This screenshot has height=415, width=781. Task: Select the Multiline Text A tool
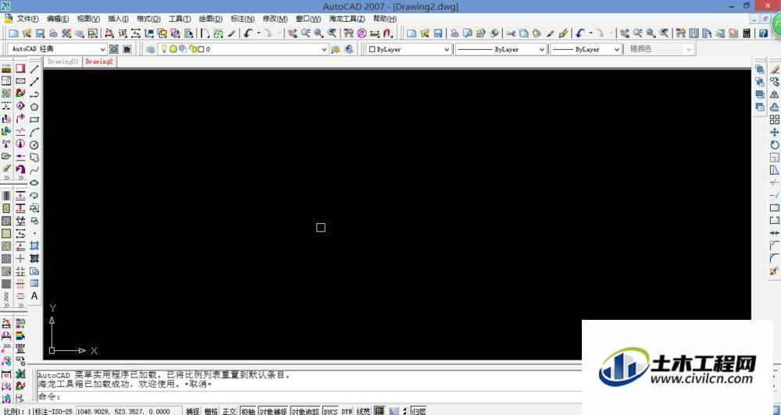coord(34,296)
